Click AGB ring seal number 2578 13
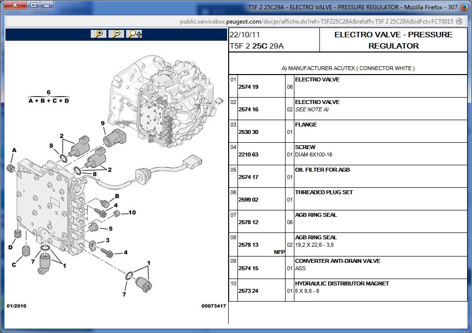The width and height of the screenshot is (472, 333). coord(248,245)
